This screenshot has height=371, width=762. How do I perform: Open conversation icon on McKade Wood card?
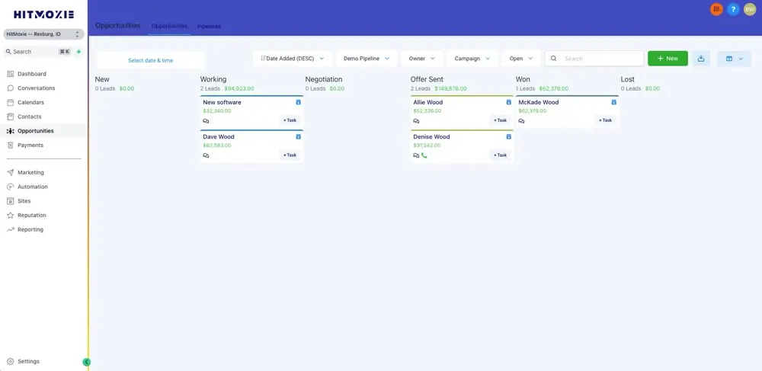[521, 121]
